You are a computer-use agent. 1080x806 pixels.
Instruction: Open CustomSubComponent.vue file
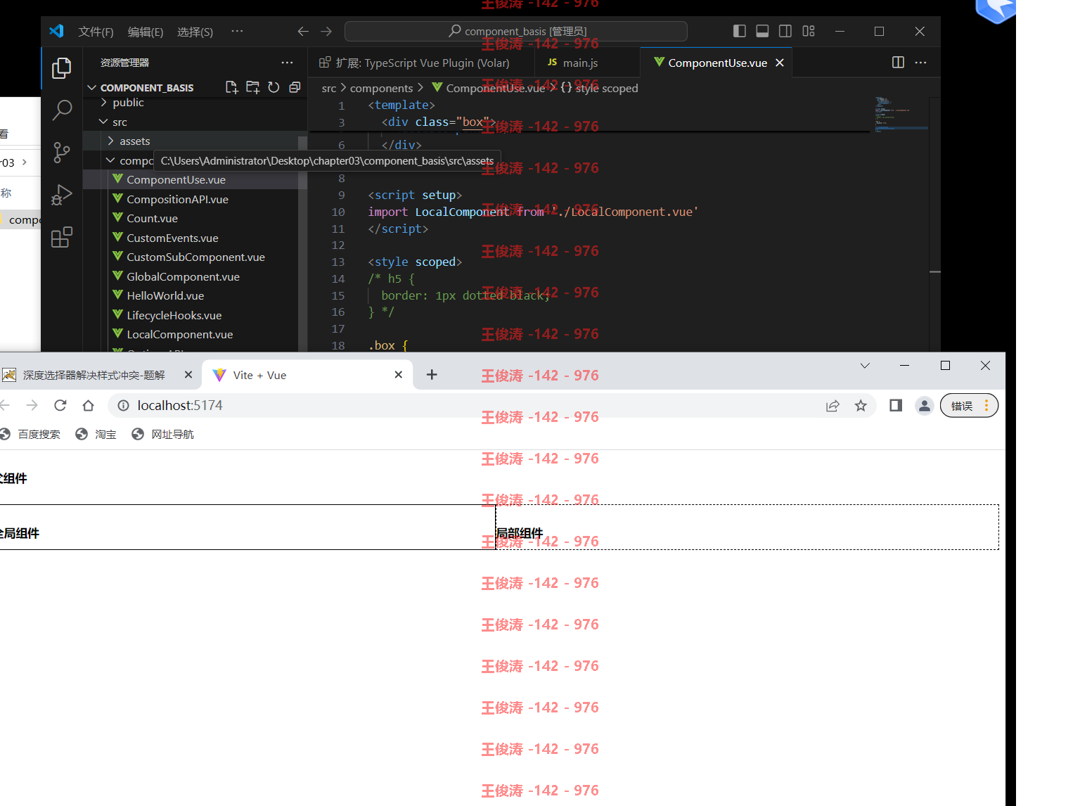pos(195,257)
